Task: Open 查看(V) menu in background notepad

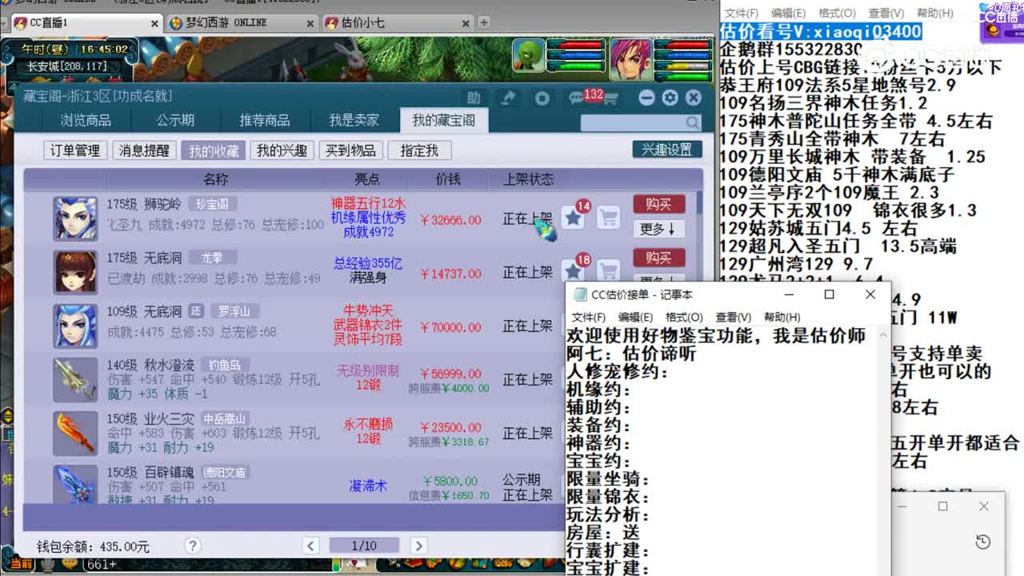Action: 886,13
